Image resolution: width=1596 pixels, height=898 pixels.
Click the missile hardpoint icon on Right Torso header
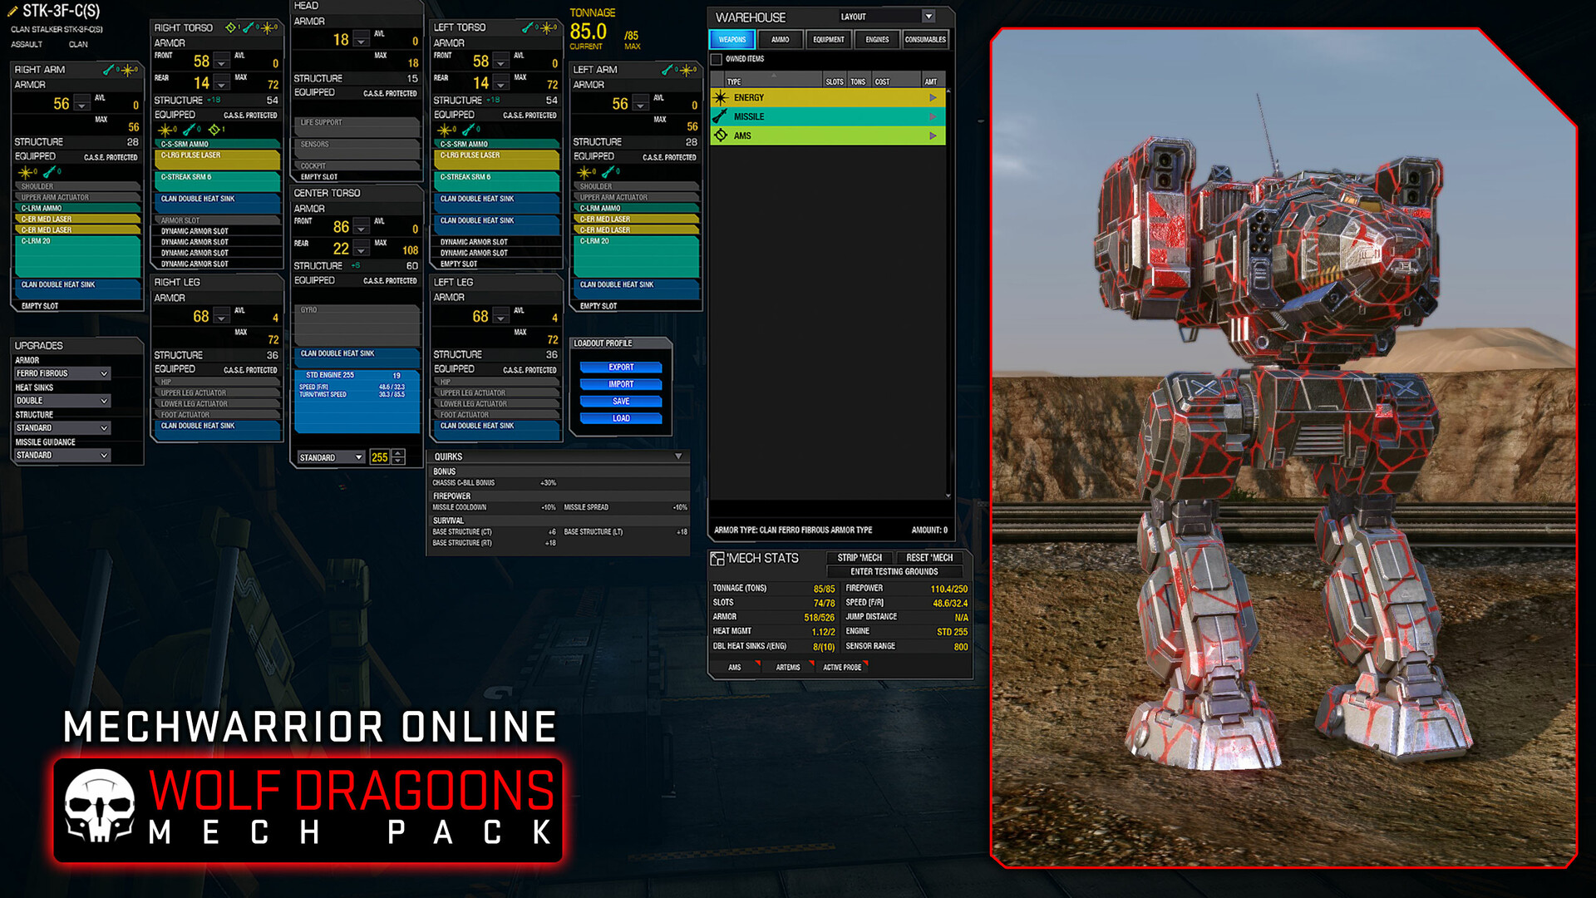click(x=249, y=27)
